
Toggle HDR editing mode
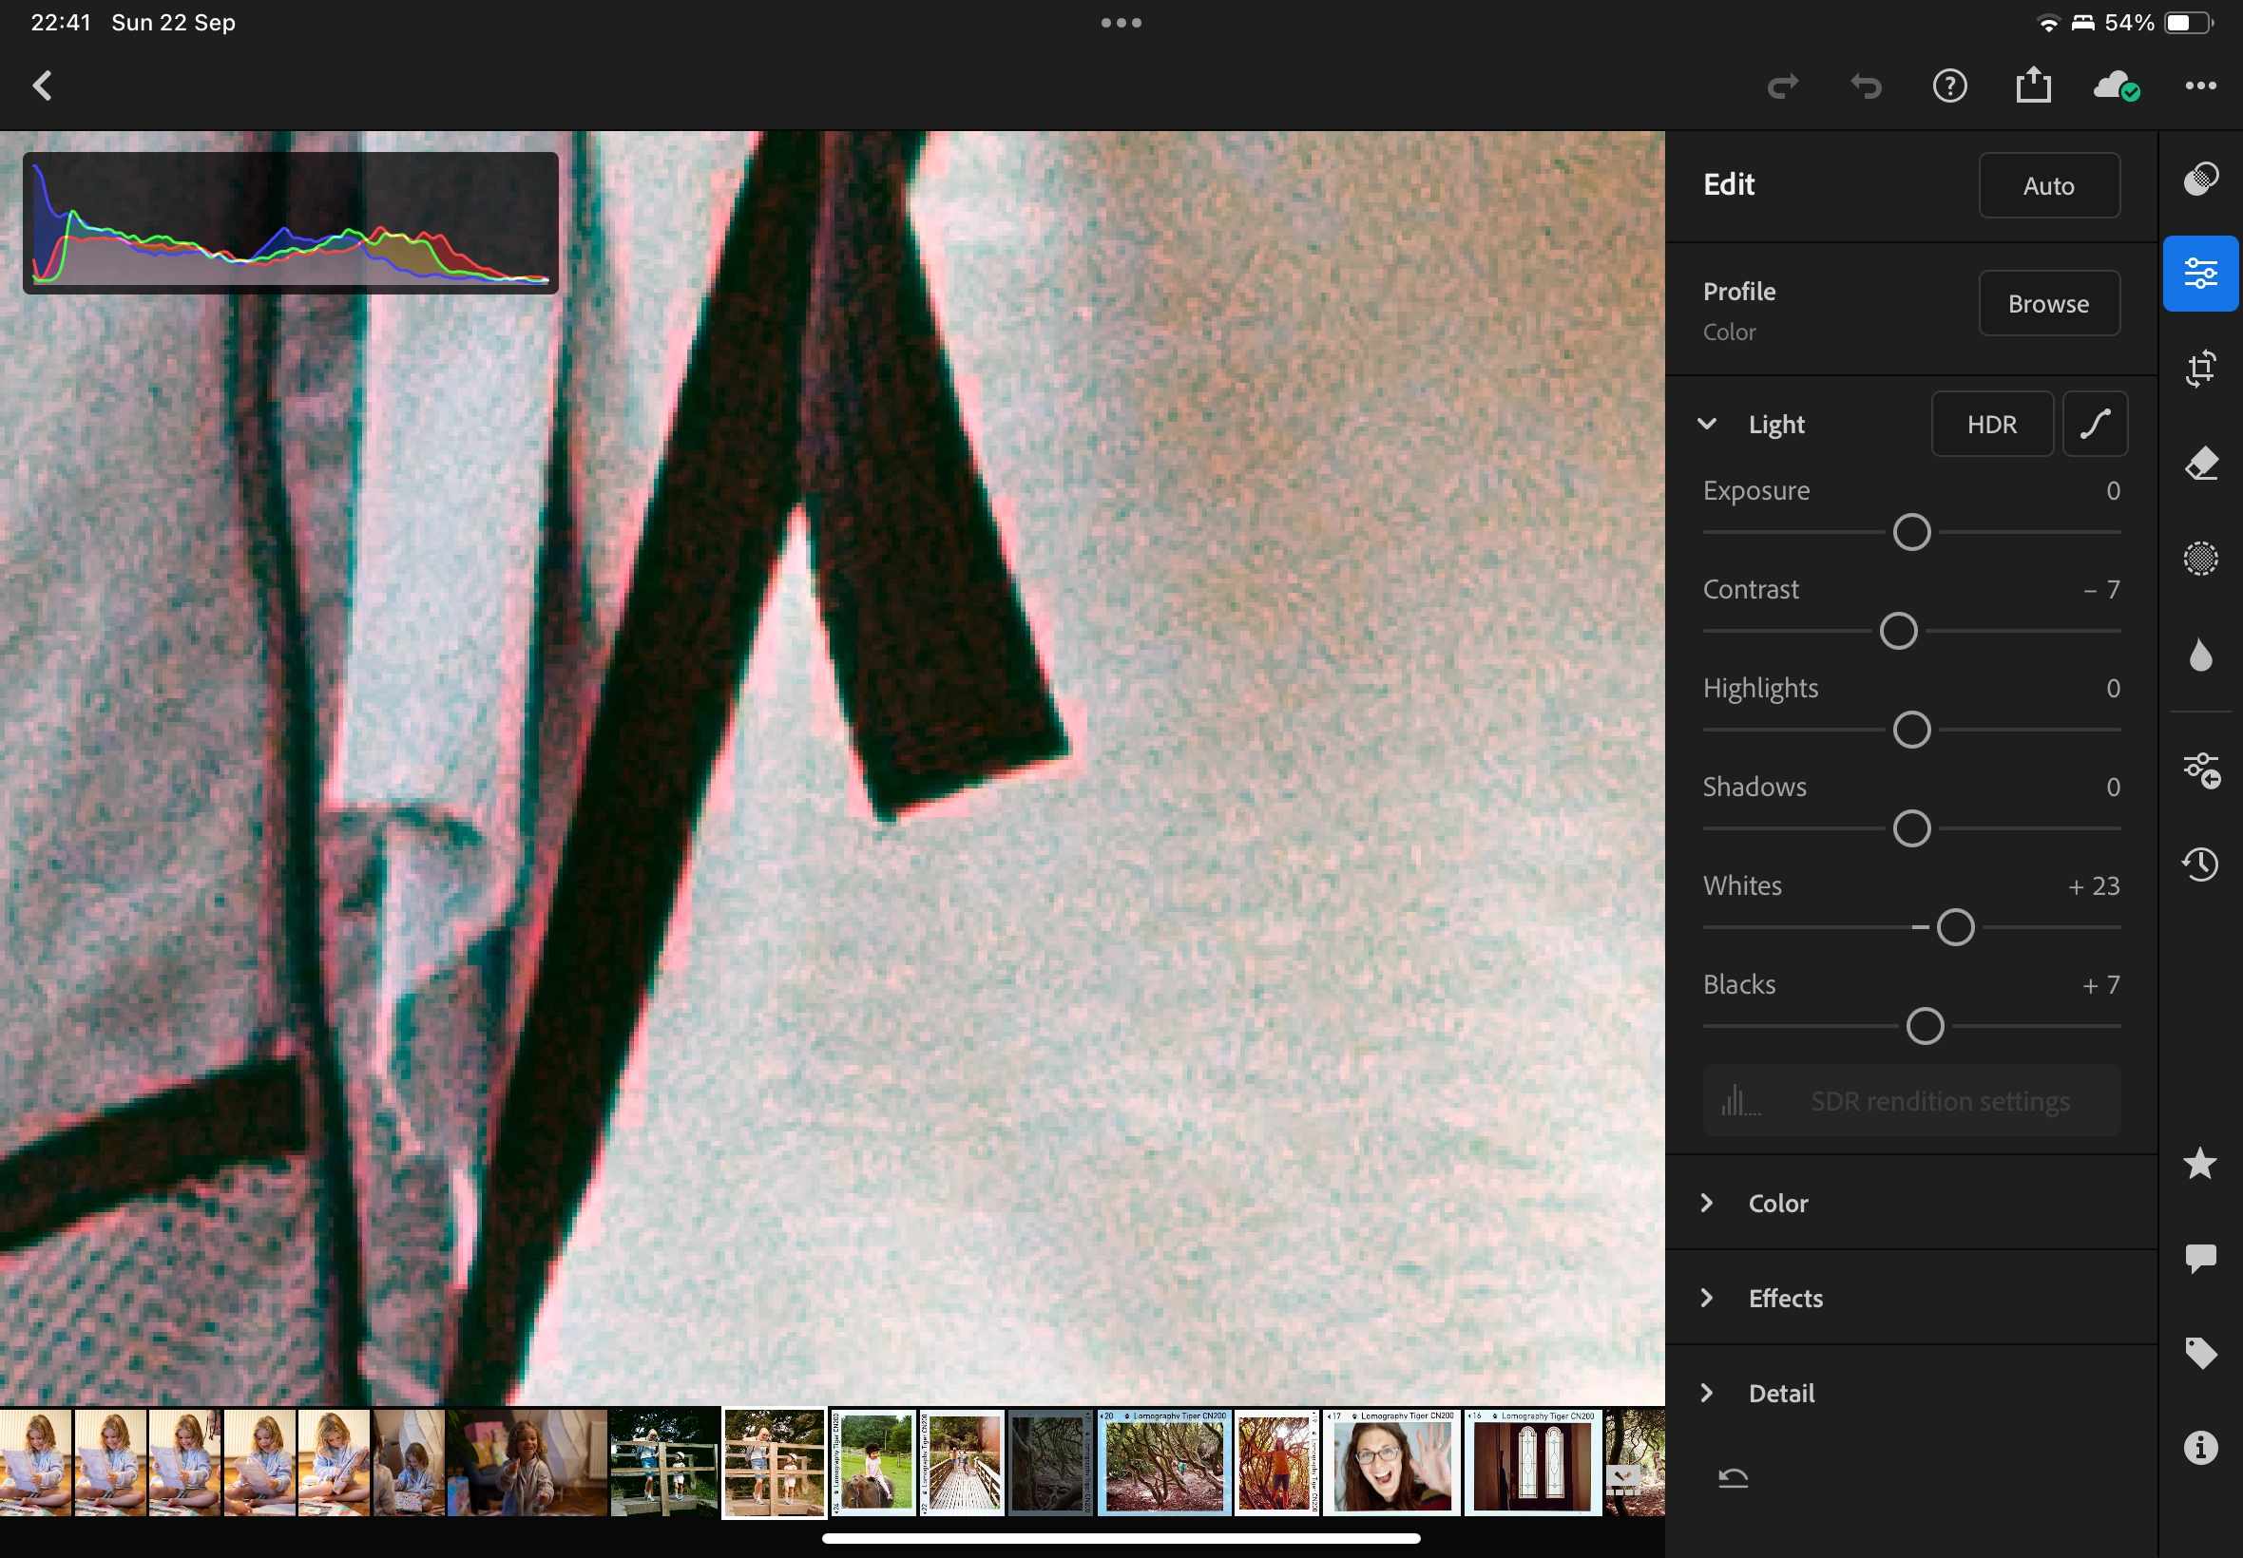(x=1991, y=425)
